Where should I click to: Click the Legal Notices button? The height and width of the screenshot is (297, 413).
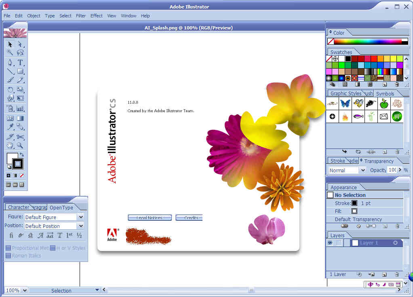point(150,218)
